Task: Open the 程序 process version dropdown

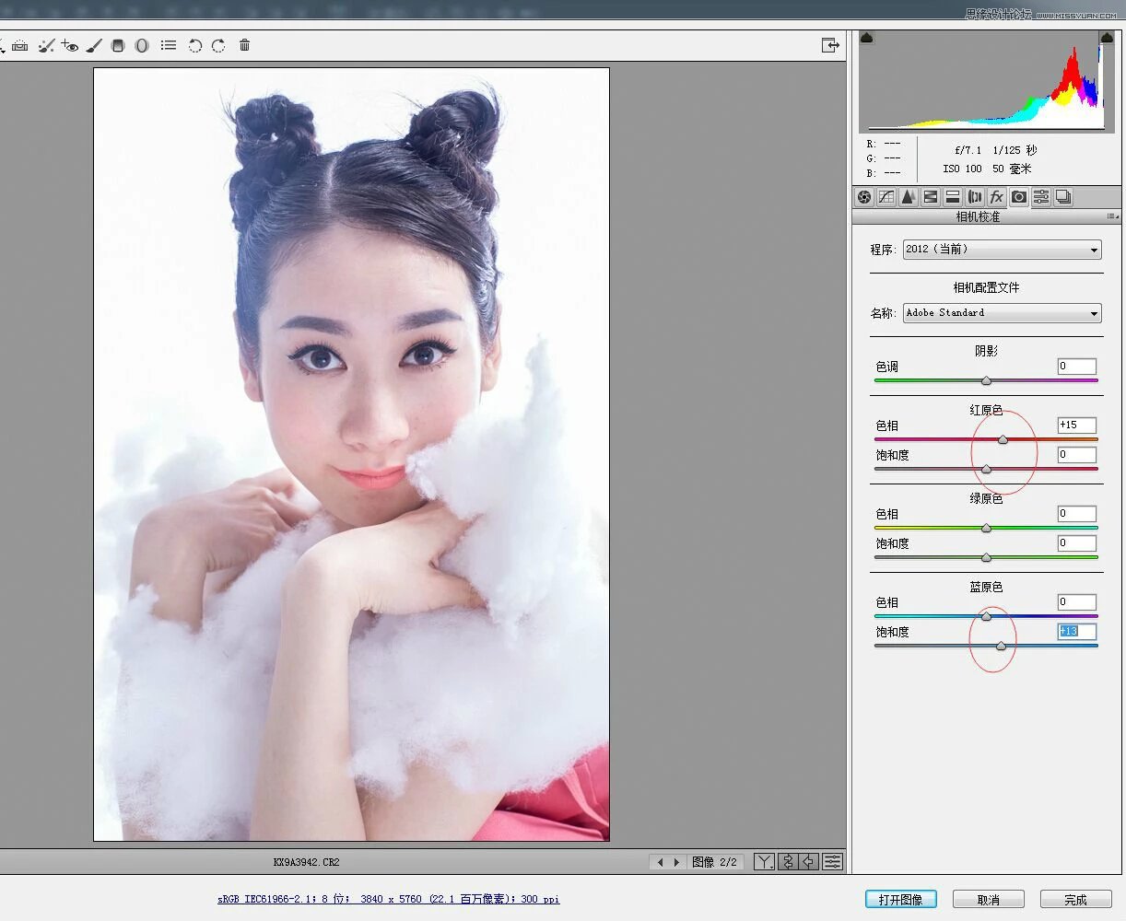Action: pos(1001,249)
